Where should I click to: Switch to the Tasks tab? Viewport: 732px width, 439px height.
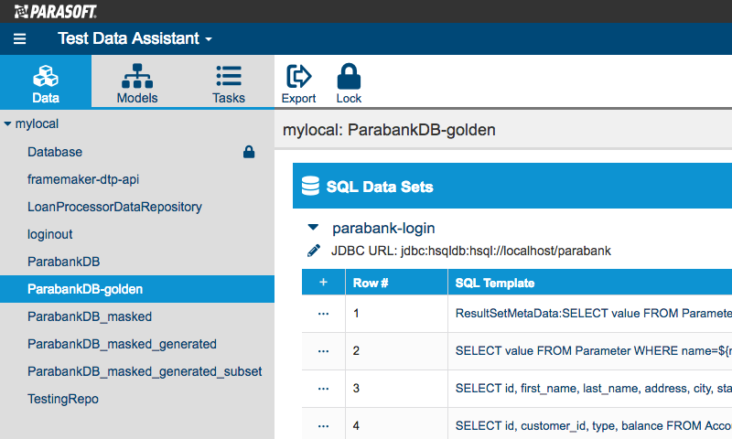pyautogui.click(x=229, y=81)
